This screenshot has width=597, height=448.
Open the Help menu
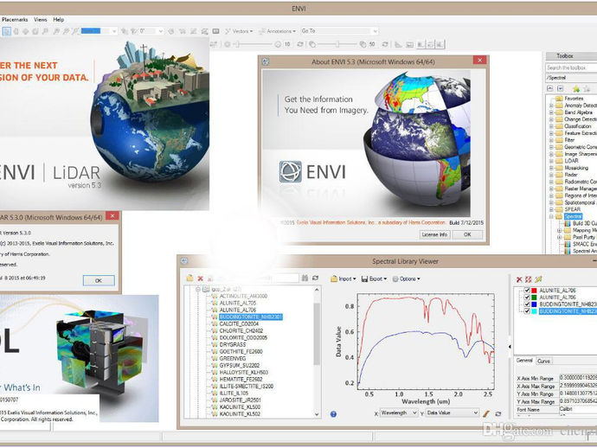58,19
